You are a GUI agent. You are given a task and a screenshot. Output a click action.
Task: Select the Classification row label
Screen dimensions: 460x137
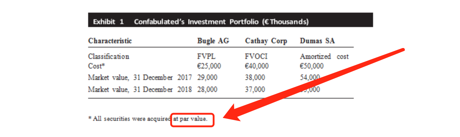(x=109, y=56)
